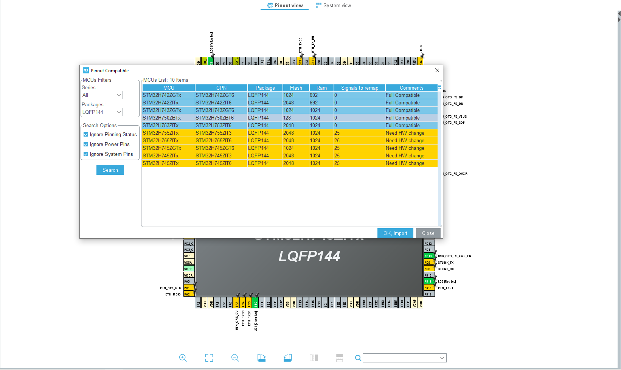Sort by the Flash column header

tap(296, 88)
